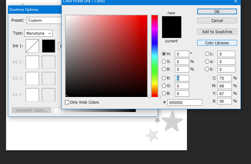Select the H hue radio button
Screen dimensions: 251x164
(x=164, y=54)
